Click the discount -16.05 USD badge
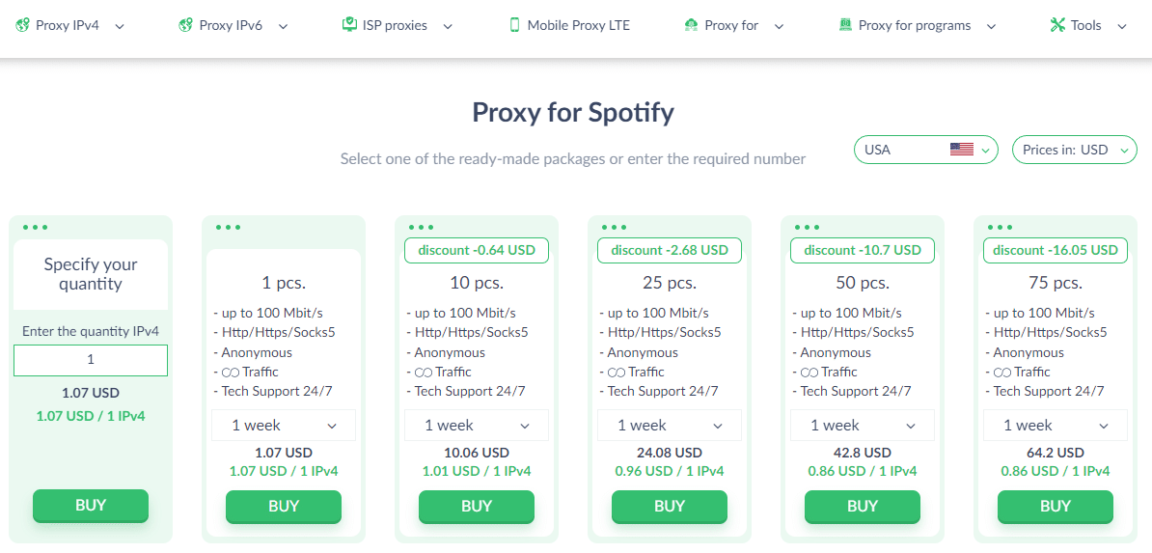Image resolution: width=1152 pixels, height=553 pixels. [x=1055, y=250]
